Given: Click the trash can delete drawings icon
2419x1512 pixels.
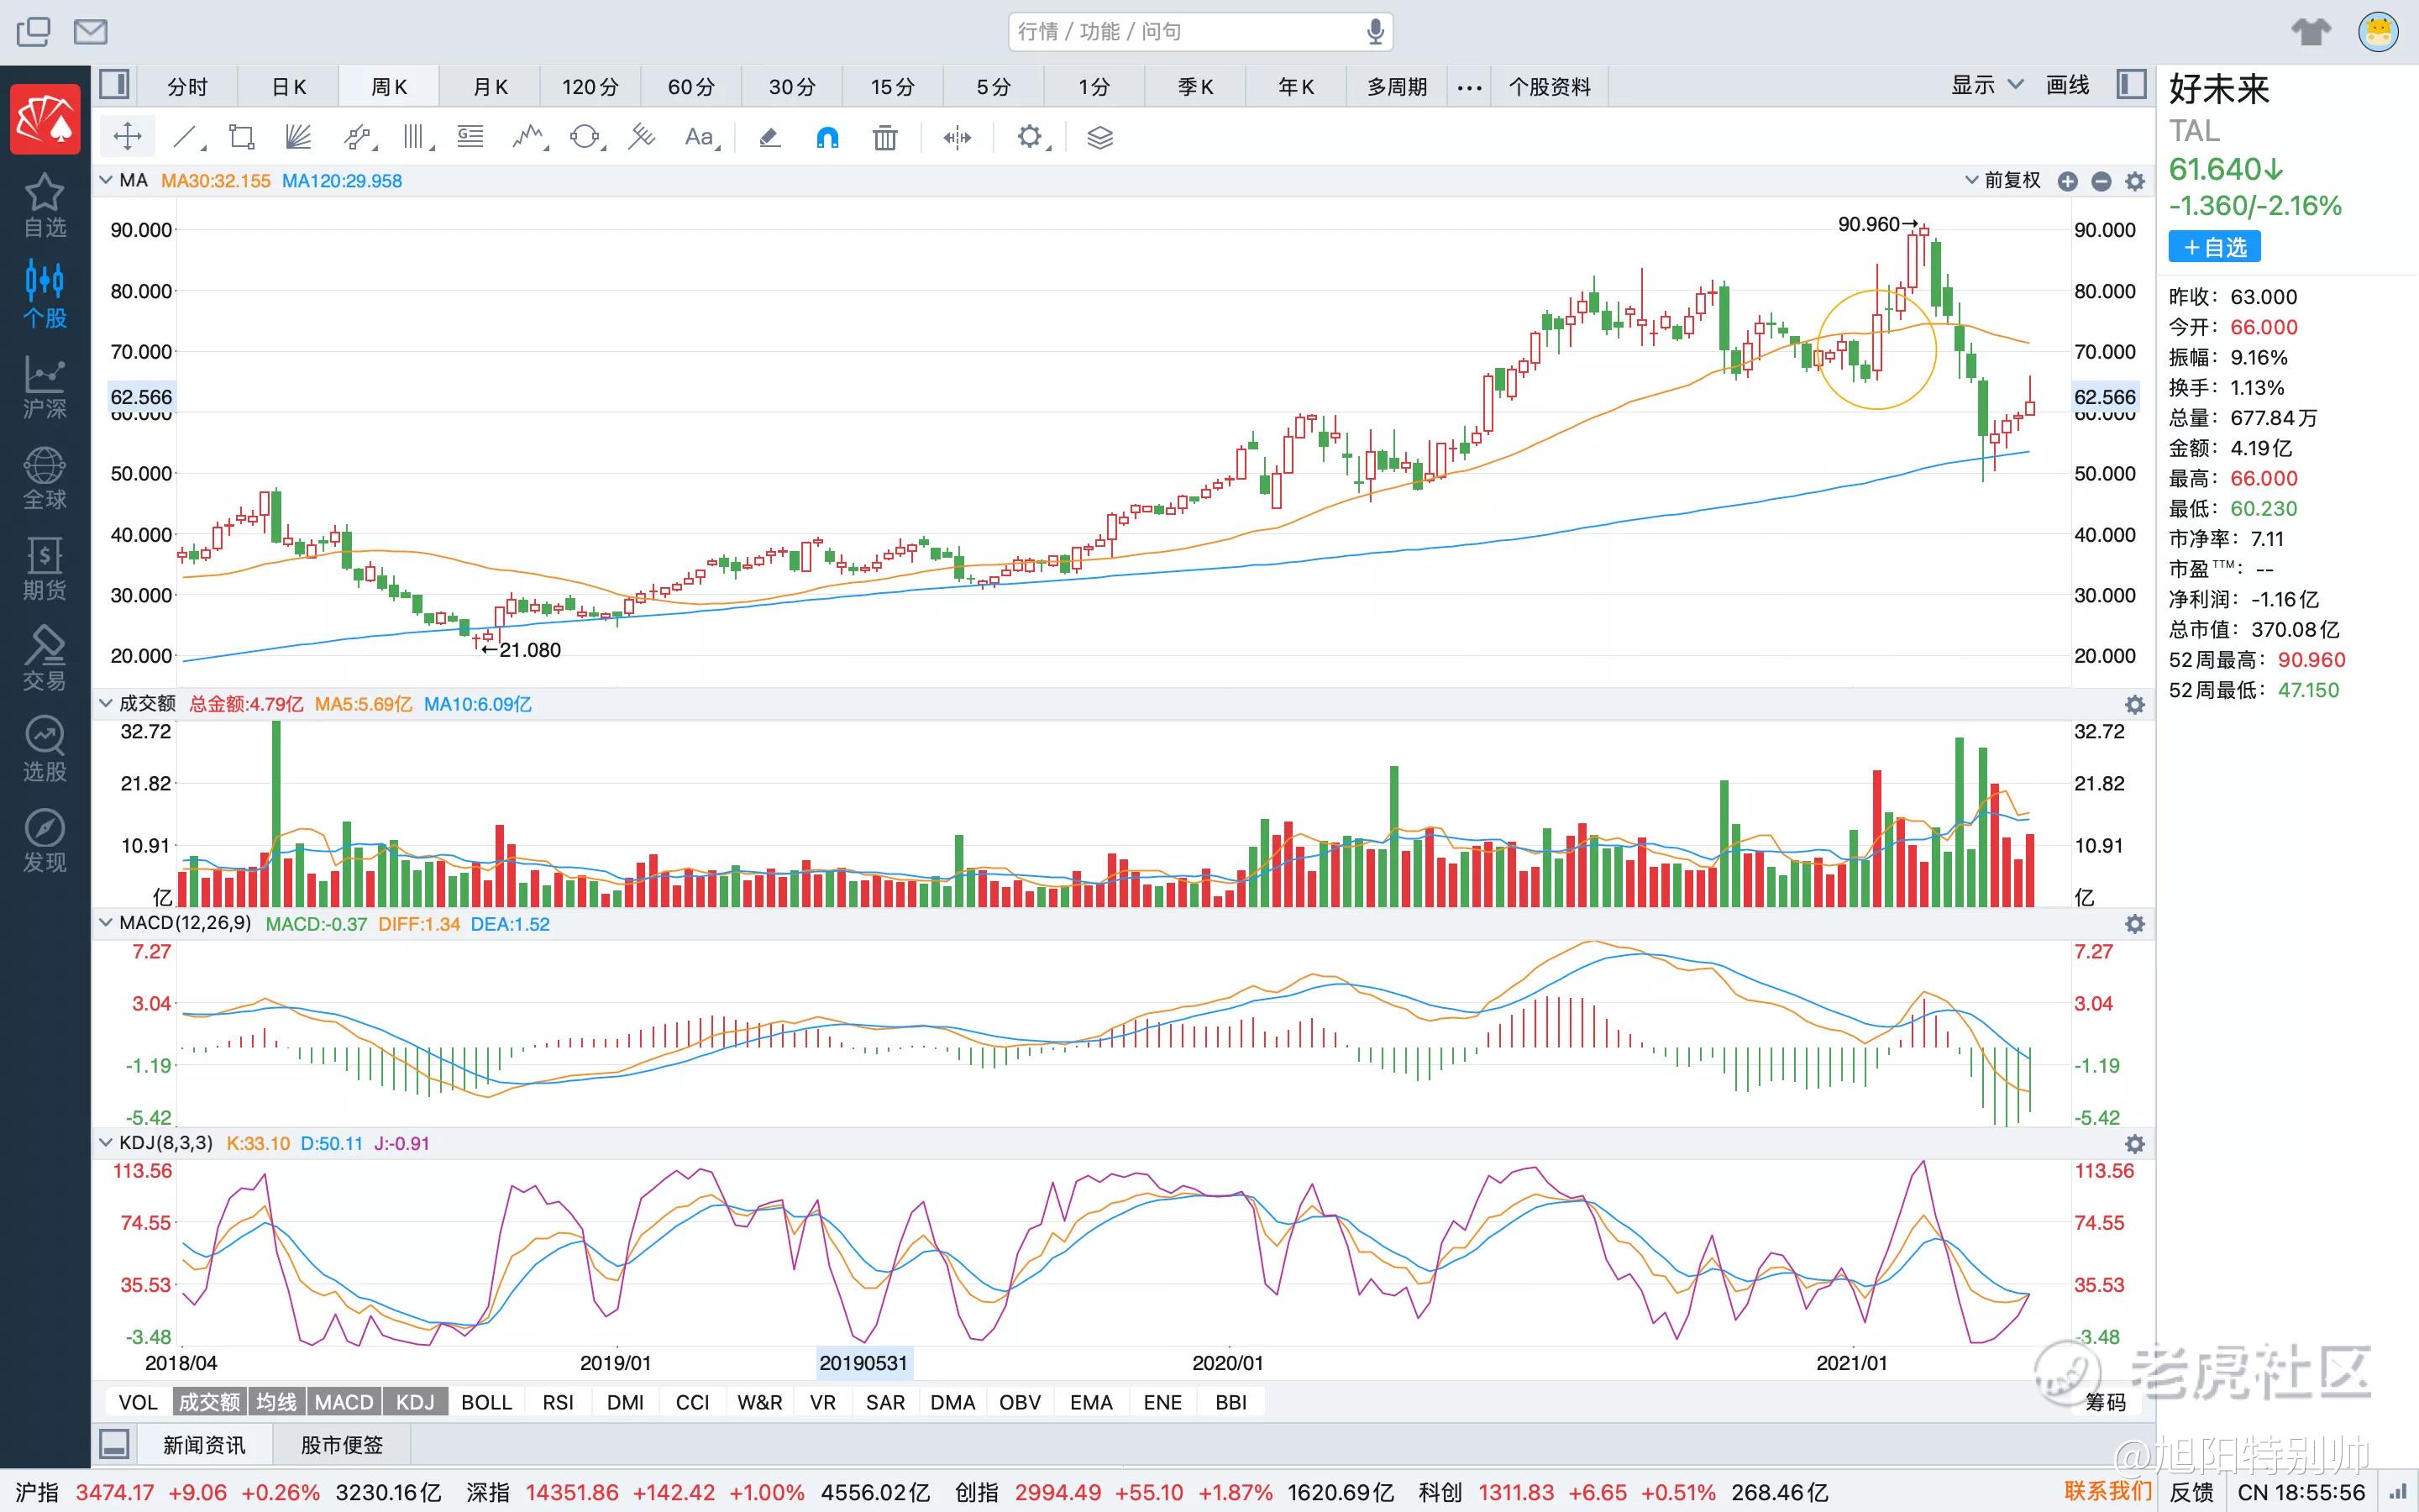Looking at the screenshot, I should pyautogui.click(x=884, y=138).
